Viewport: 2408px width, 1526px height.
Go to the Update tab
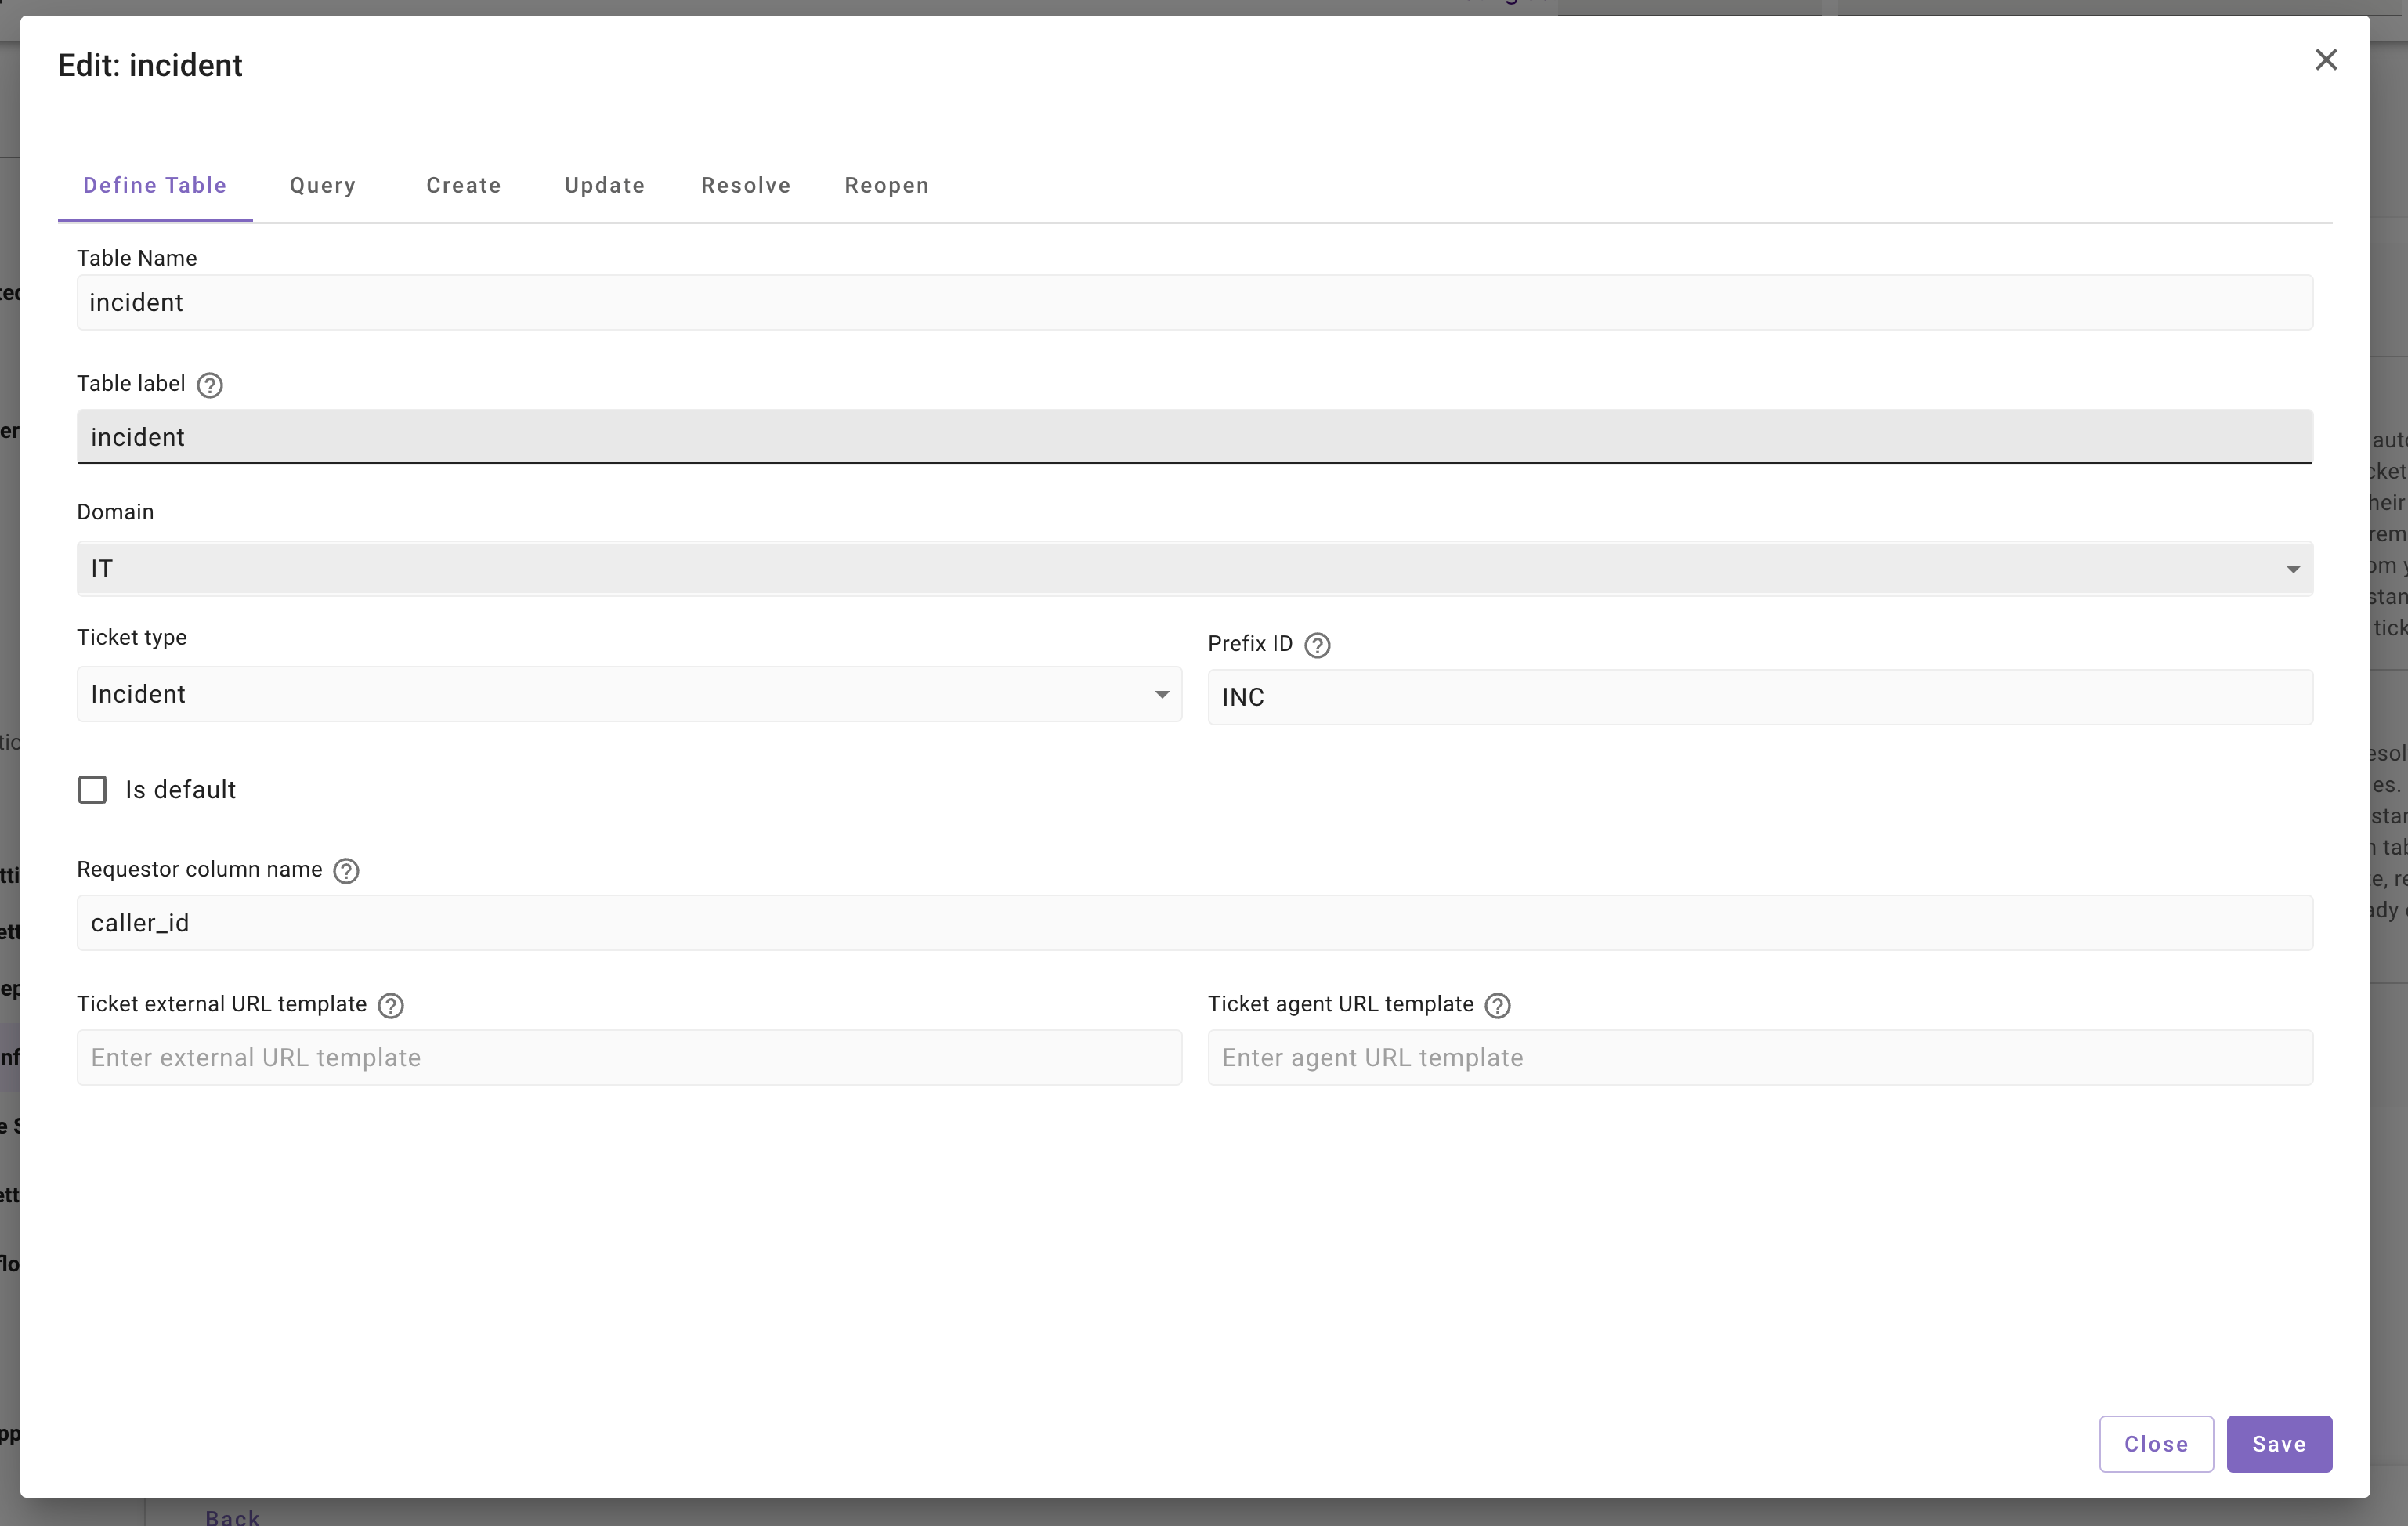(604, 186)
